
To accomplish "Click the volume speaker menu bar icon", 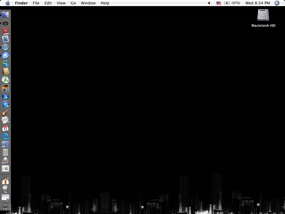I will (209, 3).
